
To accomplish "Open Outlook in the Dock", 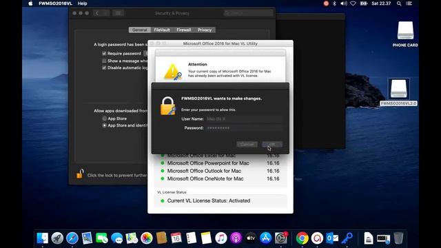I will click(x=332, y=238).
